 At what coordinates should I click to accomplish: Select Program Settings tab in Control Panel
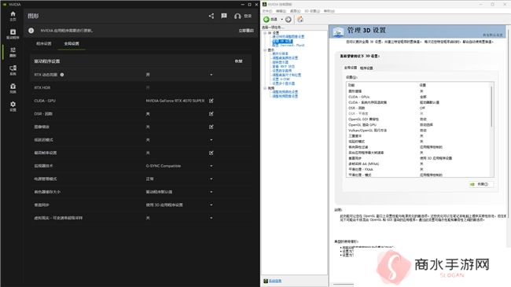pos(366,68)
